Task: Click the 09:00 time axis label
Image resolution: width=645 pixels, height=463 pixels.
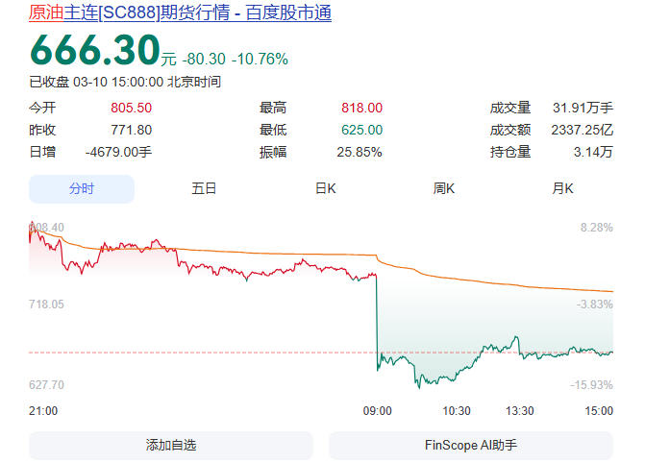Action: click(377, 411)
